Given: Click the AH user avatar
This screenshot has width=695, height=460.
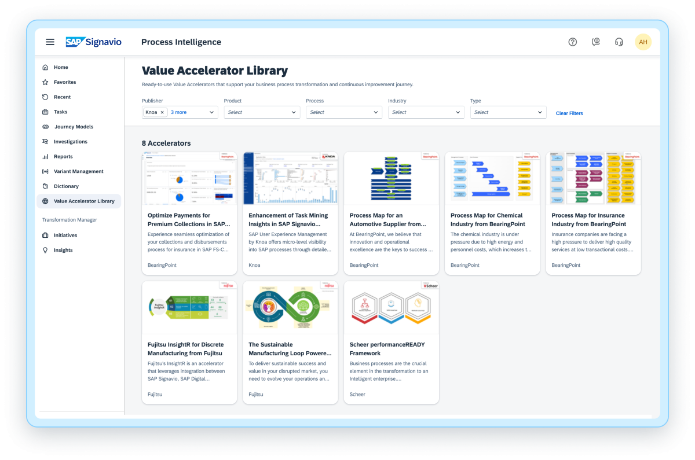Looking at the screenshot, I should [x=643, y=42].
